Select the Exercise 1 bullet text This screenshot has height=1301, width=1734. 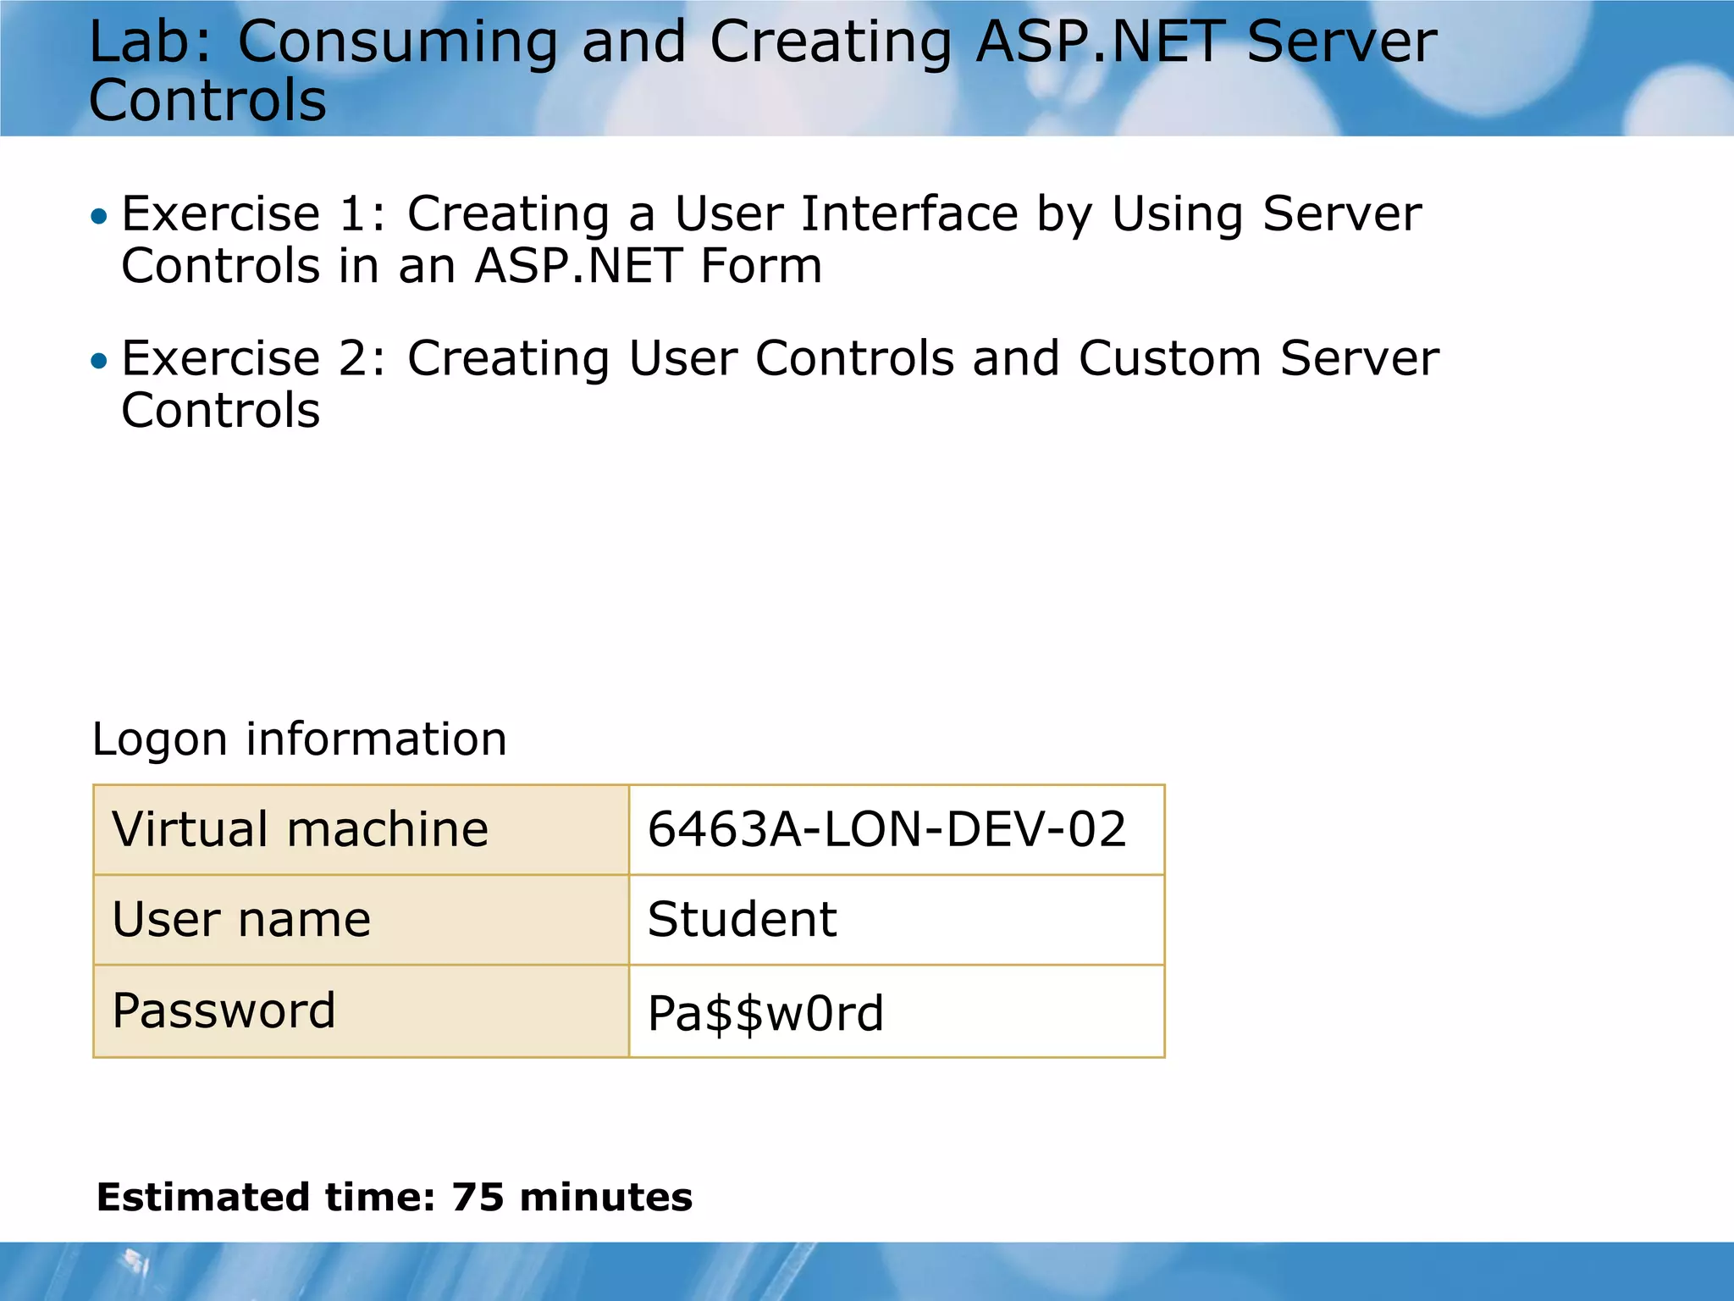pyautogui.click(x=771, y=240)
